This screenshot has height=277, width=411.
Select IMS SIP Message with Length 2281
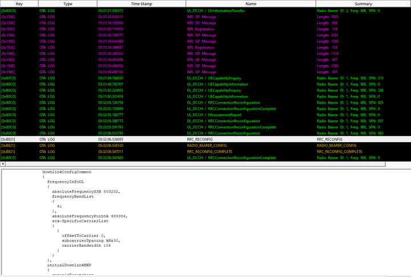[205, 35]
